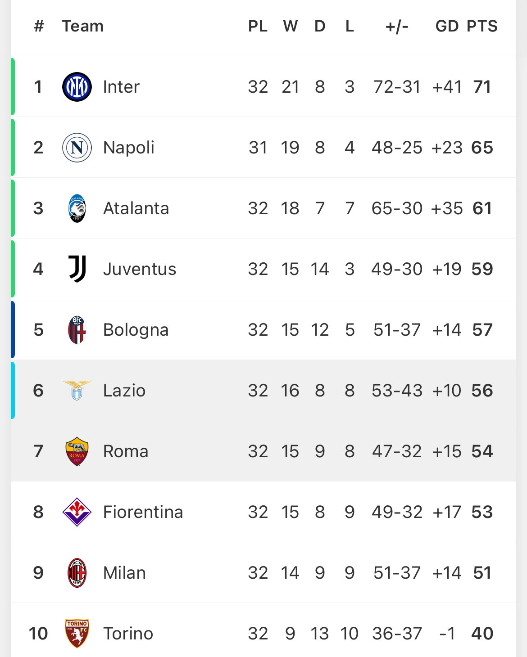527x657 pixels.
Task: Open the Fiorentina team name link
Action: coord(143,512)
